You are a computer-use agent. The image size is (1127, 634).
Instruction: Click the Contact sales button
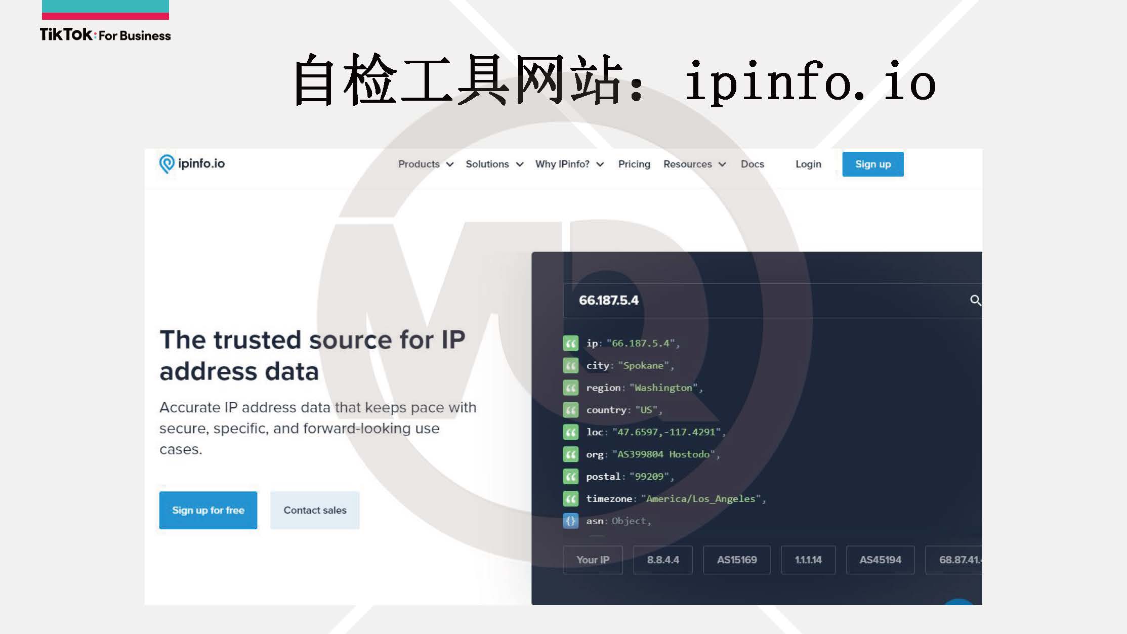click(315, 510)
